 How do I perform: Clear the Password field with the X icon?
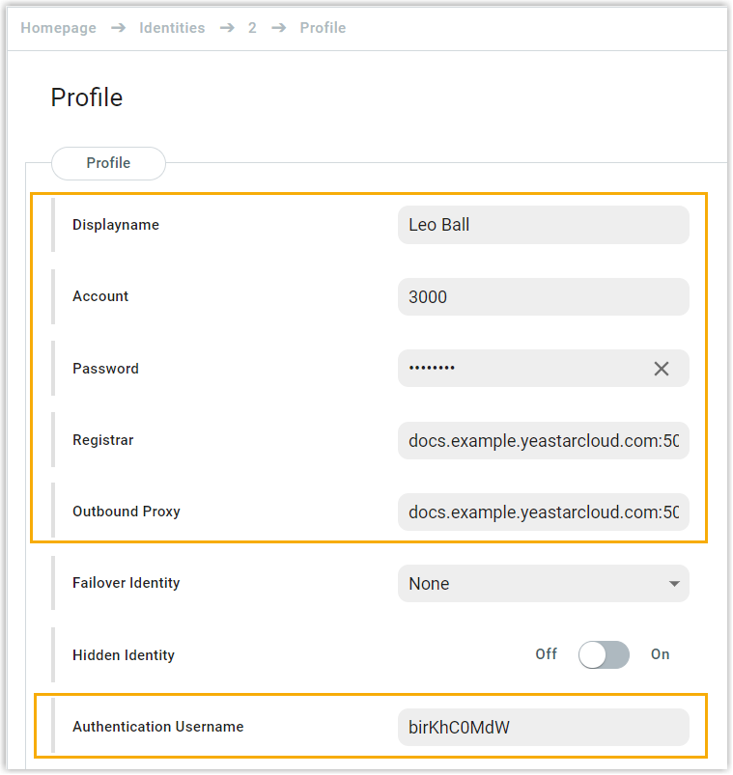point(662,369)
